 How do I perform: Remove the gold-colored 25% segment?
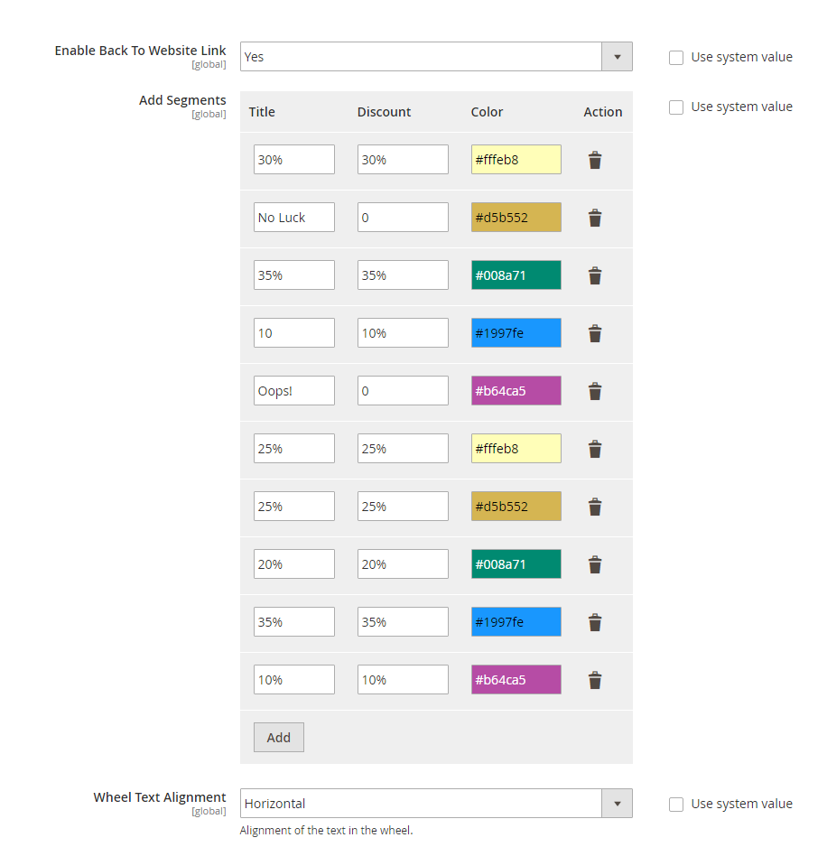(x=594, y=507)
